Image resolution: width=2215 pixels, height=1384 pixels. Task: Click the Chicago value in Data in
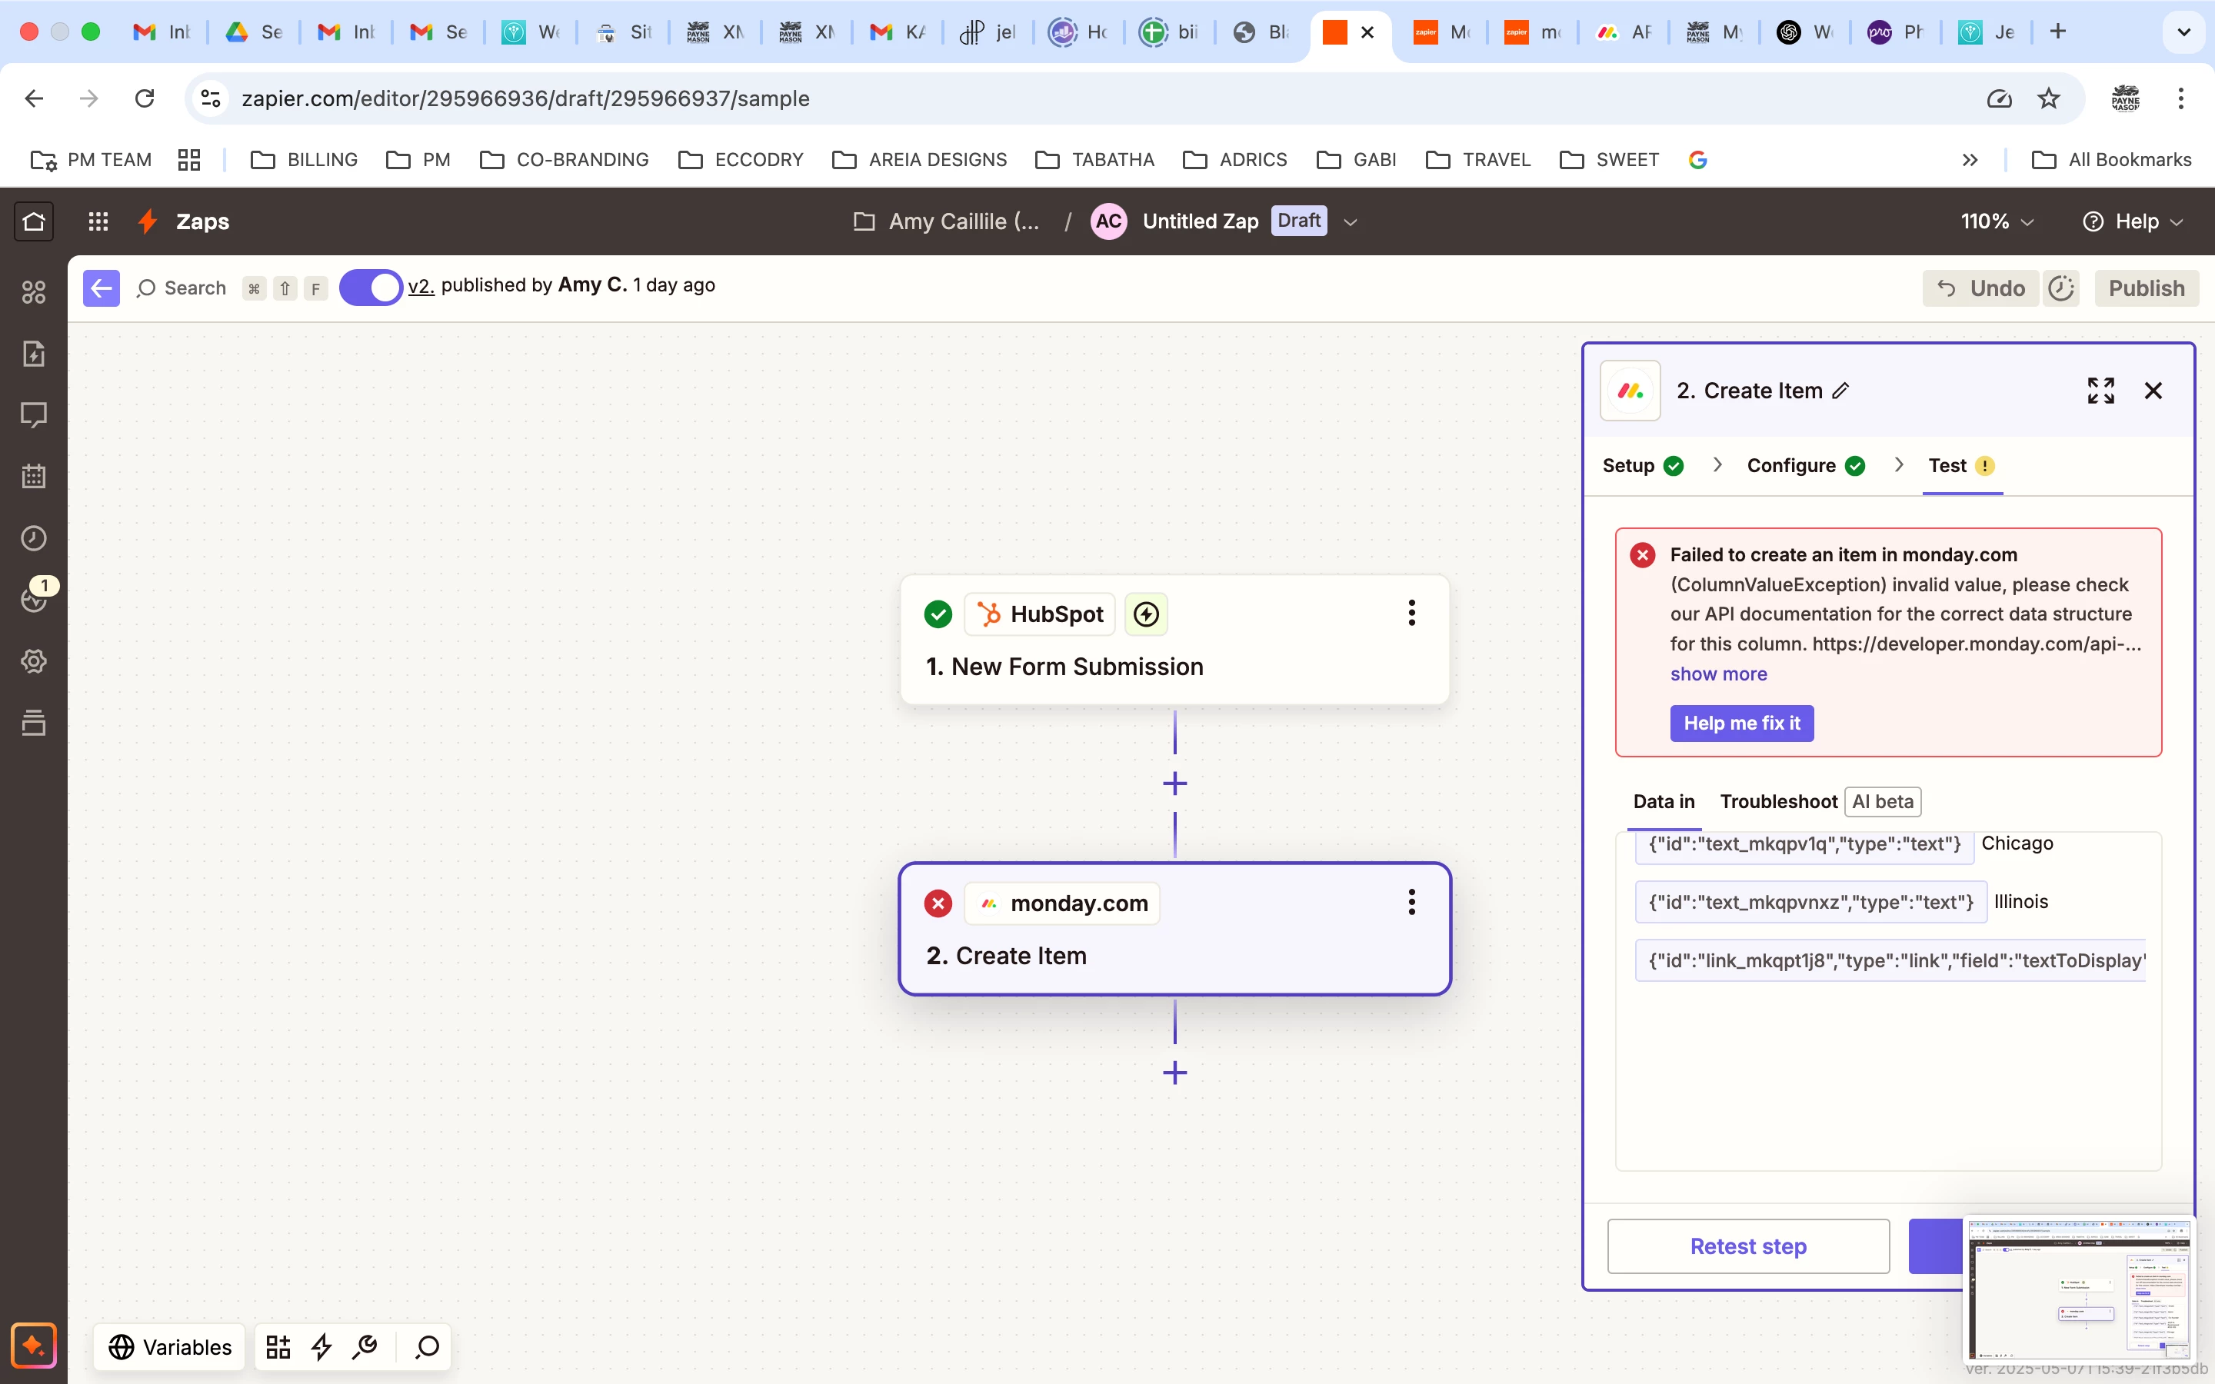coord(2017,843)
